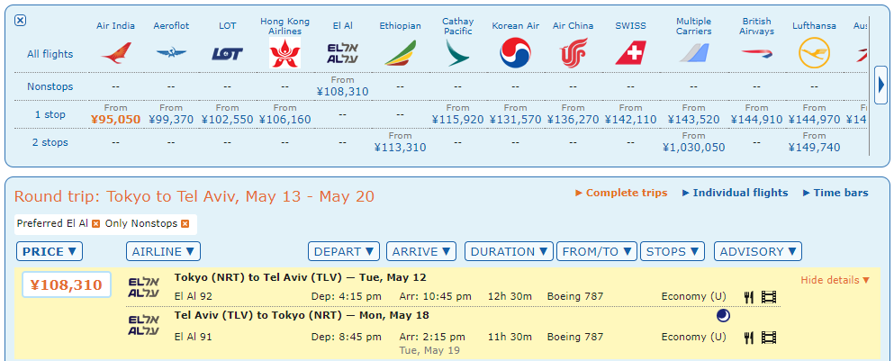Viewport: 894px width, 361px height.
Task: Choose the Korean Air logo
Action: click(x=515, y=54)
